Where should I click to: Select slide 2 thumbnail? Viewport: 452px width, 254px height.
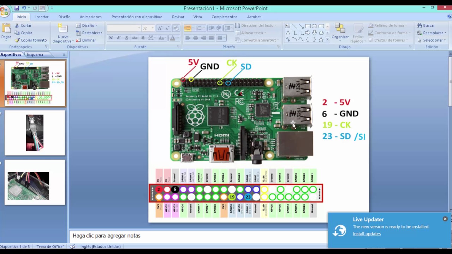[x=35, y=133]
